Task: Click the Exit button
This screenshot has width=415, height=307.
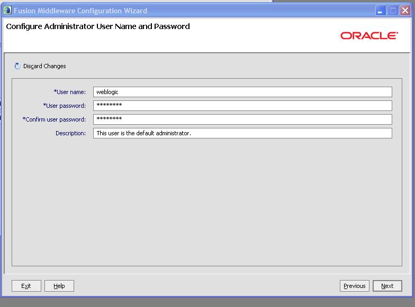Action: pyautogui.click(x=26, y=286)
